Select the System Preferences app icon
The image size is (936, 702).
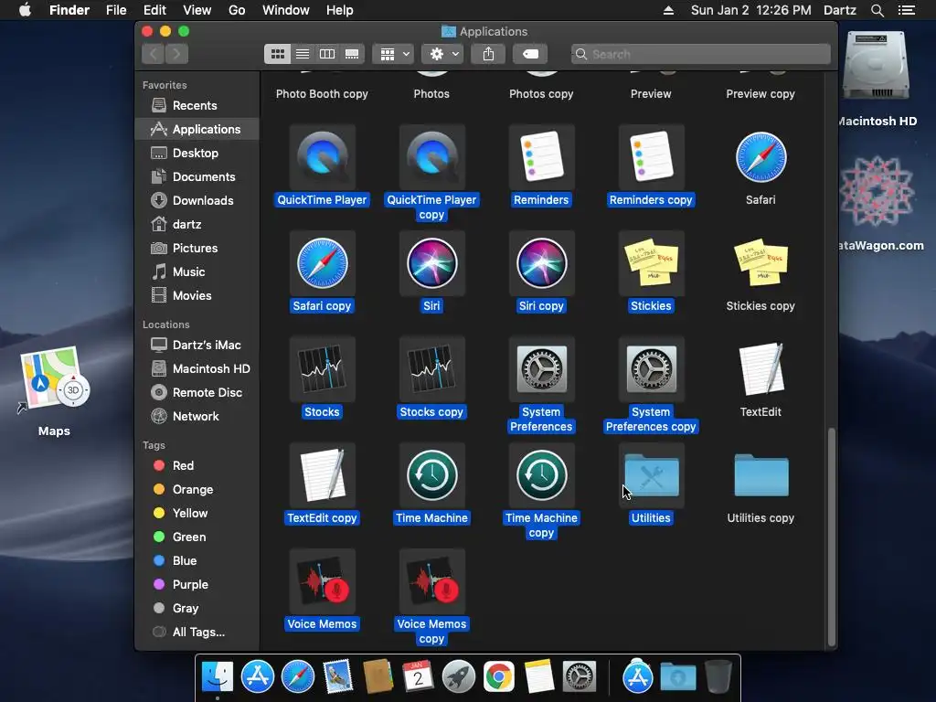click(541, 369)
